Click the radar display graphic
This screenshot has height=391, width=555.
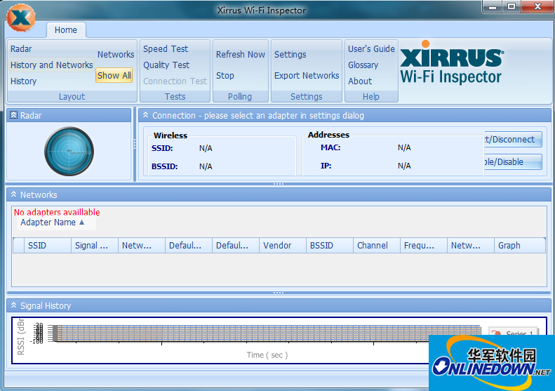(x=69, y=151)
